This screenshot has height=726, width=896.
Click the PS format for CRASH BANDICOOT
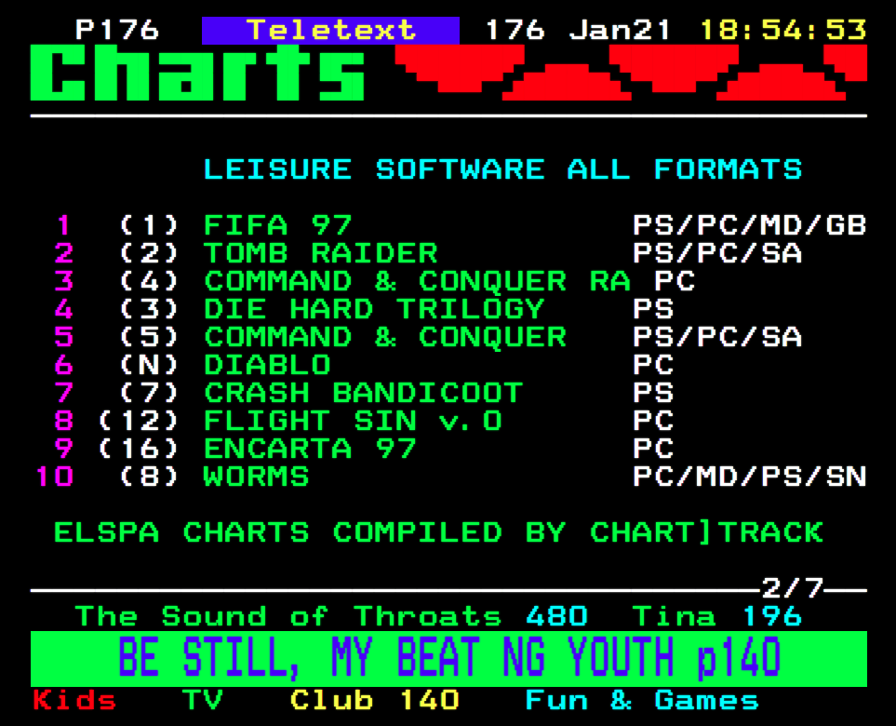point(653,394)
